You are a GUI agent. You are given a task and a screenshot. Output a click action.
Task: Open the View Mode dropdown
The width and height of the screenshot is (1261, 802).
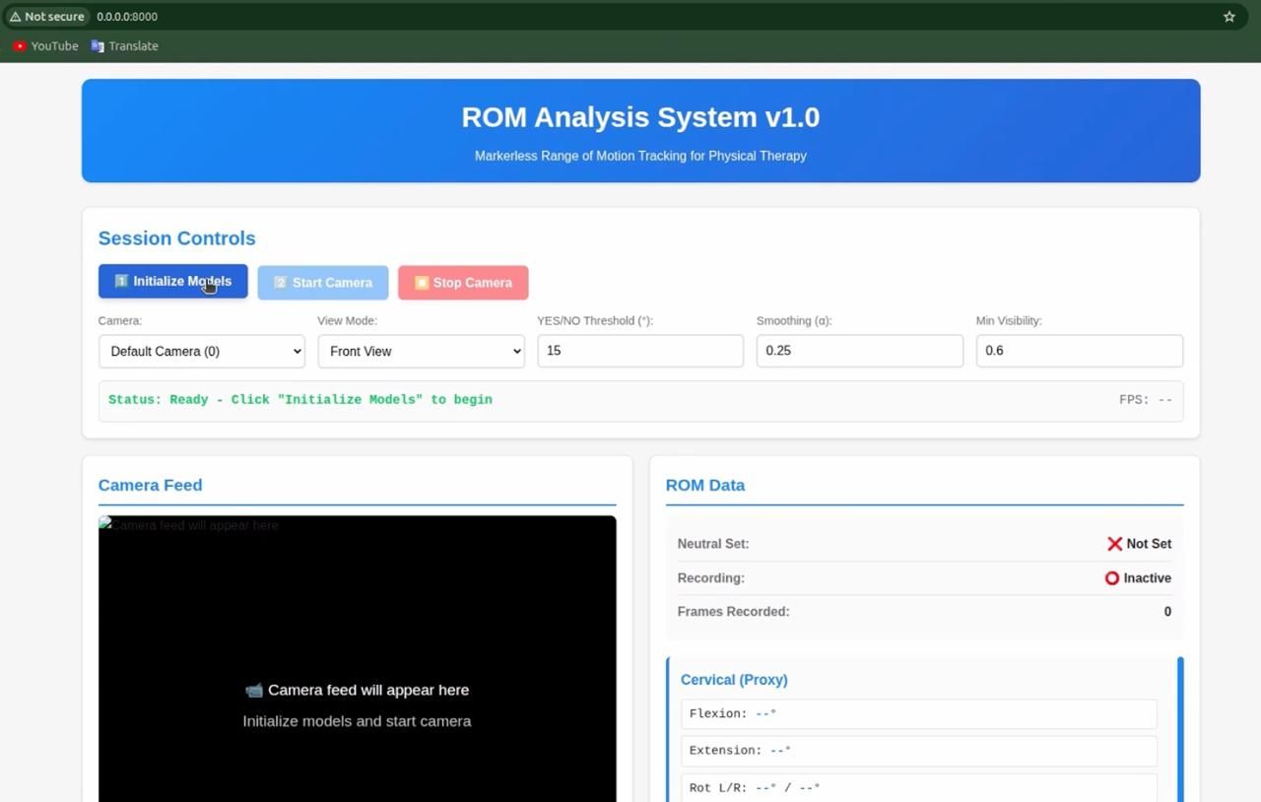point(421,351)
